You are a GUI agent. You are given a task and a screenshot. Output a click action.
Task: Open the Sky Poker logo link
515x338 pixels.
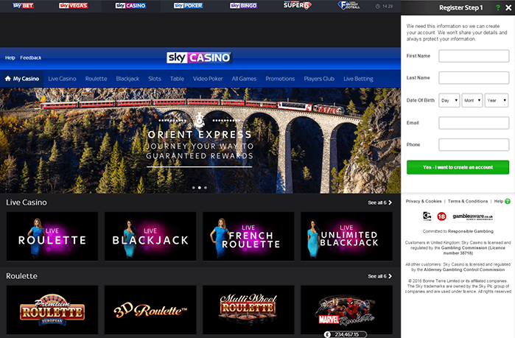(189, 6)
